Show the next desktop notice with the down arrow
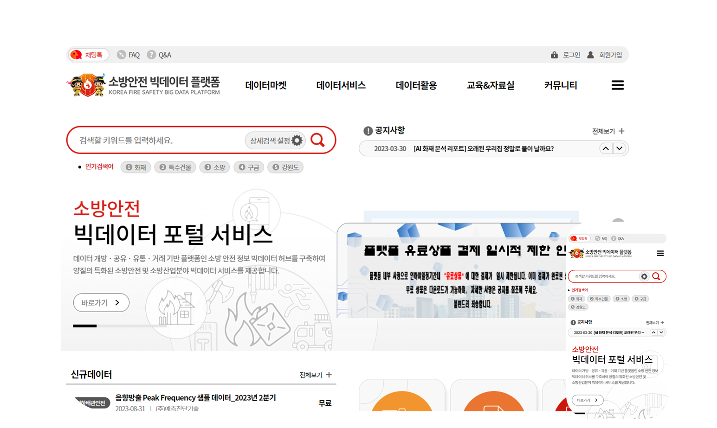The image size is (717, 428). [x=619, y=148]
